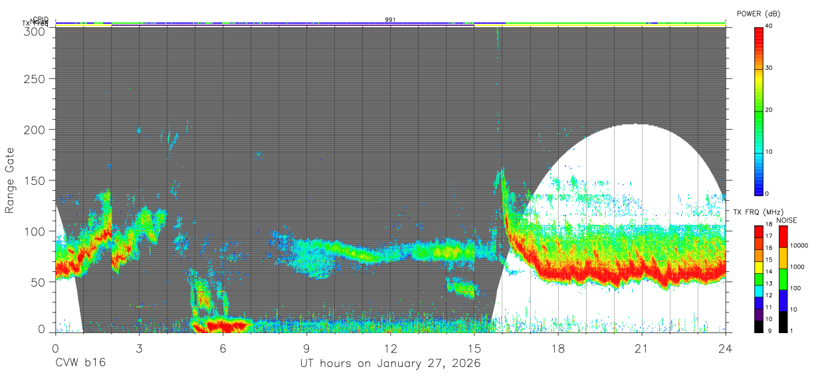Image resolution: width=816 pixels, height=377 pixels.
Task: Select the "Range Gate" y-axis title
Action: (x=10, y=180)
